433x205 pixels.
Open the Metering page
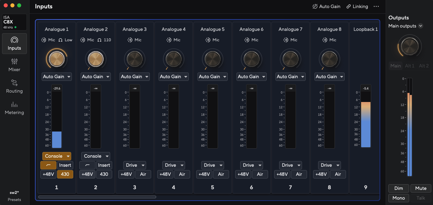(x=14, y=108)
